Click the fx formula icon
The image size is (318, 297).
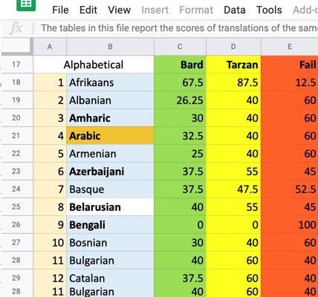16,28
